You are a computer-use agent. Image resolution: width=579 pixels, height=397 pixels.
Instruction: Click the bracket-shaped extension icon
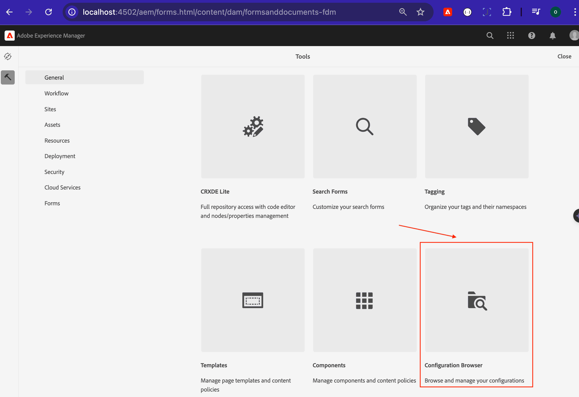coord(487,12)
